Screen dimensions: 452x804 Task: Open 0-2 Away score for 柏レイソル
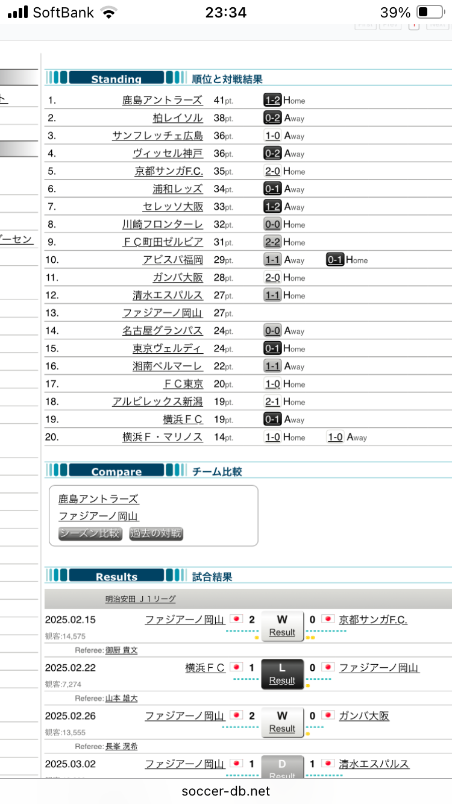[272, 118]
